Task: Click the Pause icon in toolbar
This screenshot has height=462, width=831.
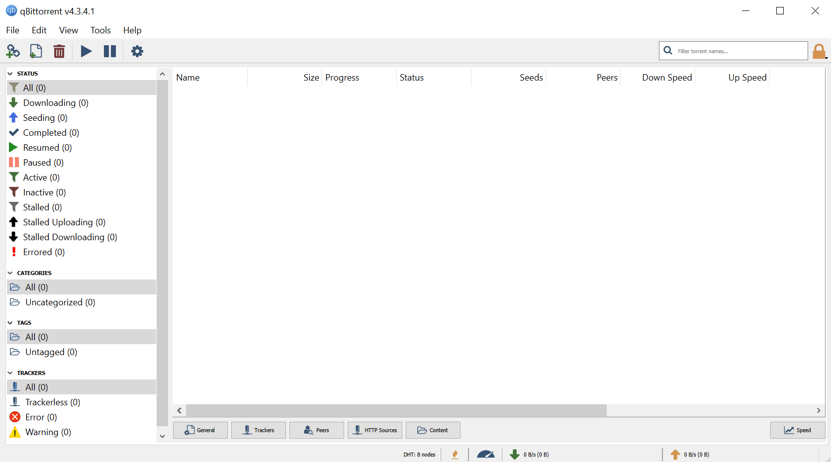Action: [110, 51]
